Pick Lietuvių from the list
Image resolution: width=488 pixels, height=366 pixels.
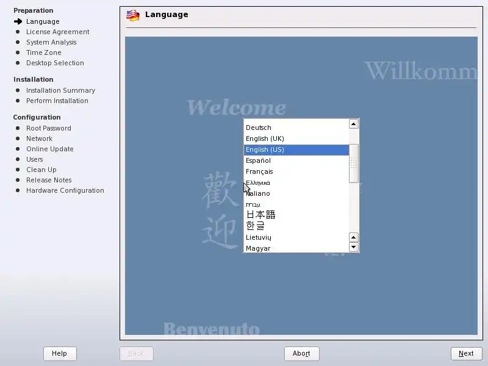coord(296,237)
